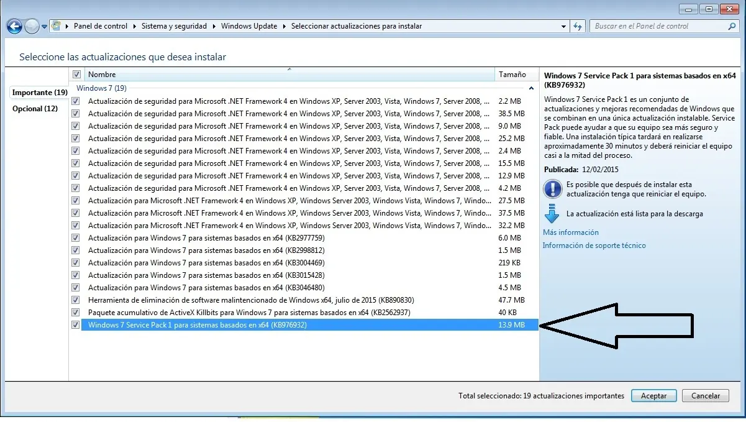
Task: Maximize the window
Action: coord(707,9)
